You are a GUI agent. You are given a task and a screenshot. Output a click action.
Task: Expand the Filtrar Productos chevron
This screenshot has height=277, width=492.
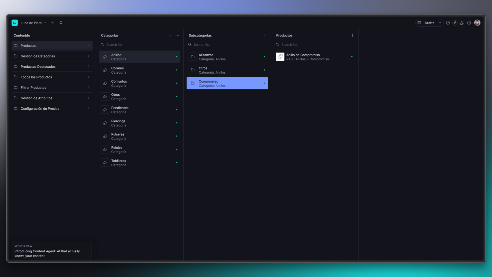(89, 87)
